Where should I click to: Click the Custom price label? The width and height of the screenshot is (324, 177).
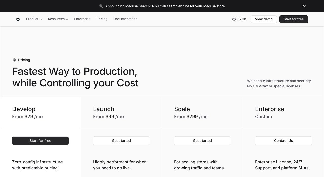[x=264, y=117]
